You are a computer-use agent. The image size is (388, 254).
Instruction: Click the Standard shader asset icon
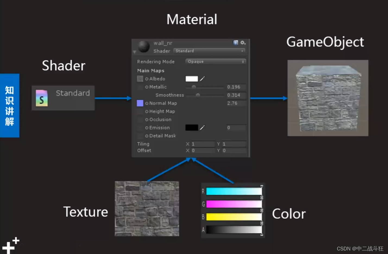pos(41,99)
